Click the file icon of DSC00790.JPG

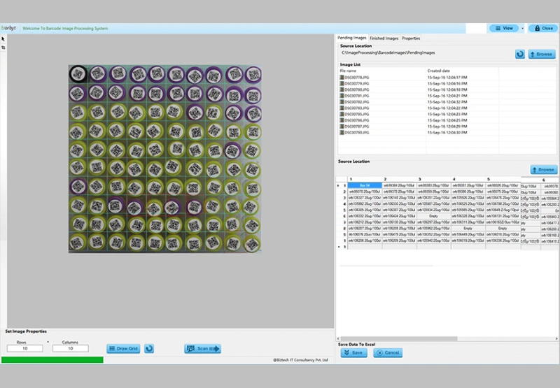pyautogui.click(x=342, y=132)
